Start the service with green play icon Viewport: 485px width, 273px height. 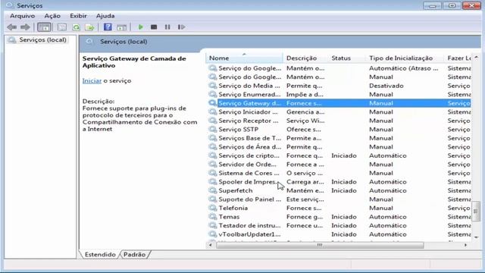(140, 27)
